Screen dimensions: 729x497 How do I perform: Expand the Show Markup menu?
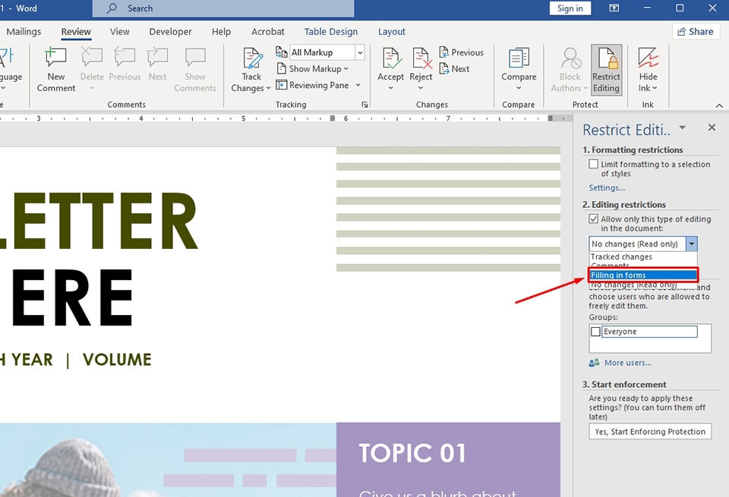(x=314, y=69)
